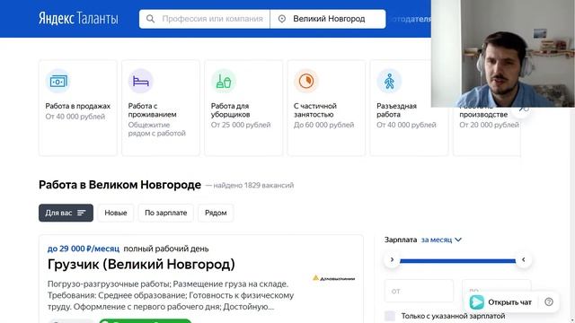The height and width of the screenshot is (323, 575).
Task: Sort vacancies with Для вас tab
Action: pyautogui.click(x=66, y=213)
